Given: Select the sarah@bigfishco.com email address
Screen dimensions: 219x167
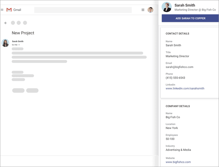Looking at the screenshot, I should pos(179,67).
